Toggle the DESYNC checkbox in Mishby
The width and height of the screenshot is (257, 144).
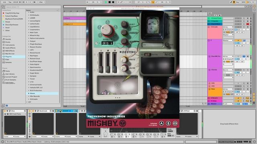pyautogui.click(x=120, y=52)
